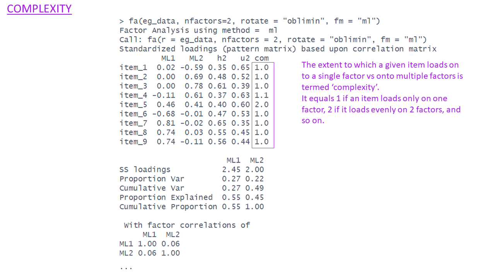Click "With factor correlations of" heading

coord(187,225)
